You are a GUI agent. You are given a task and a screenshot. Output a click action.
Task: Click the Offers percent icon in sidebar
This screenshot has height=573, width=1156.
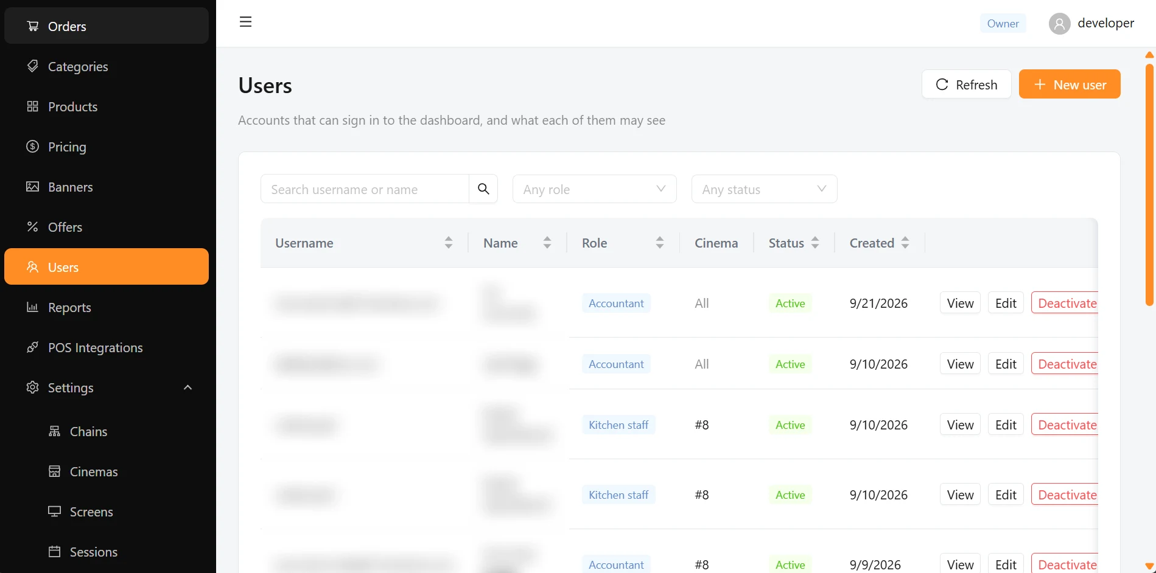[x=33, y=227]
